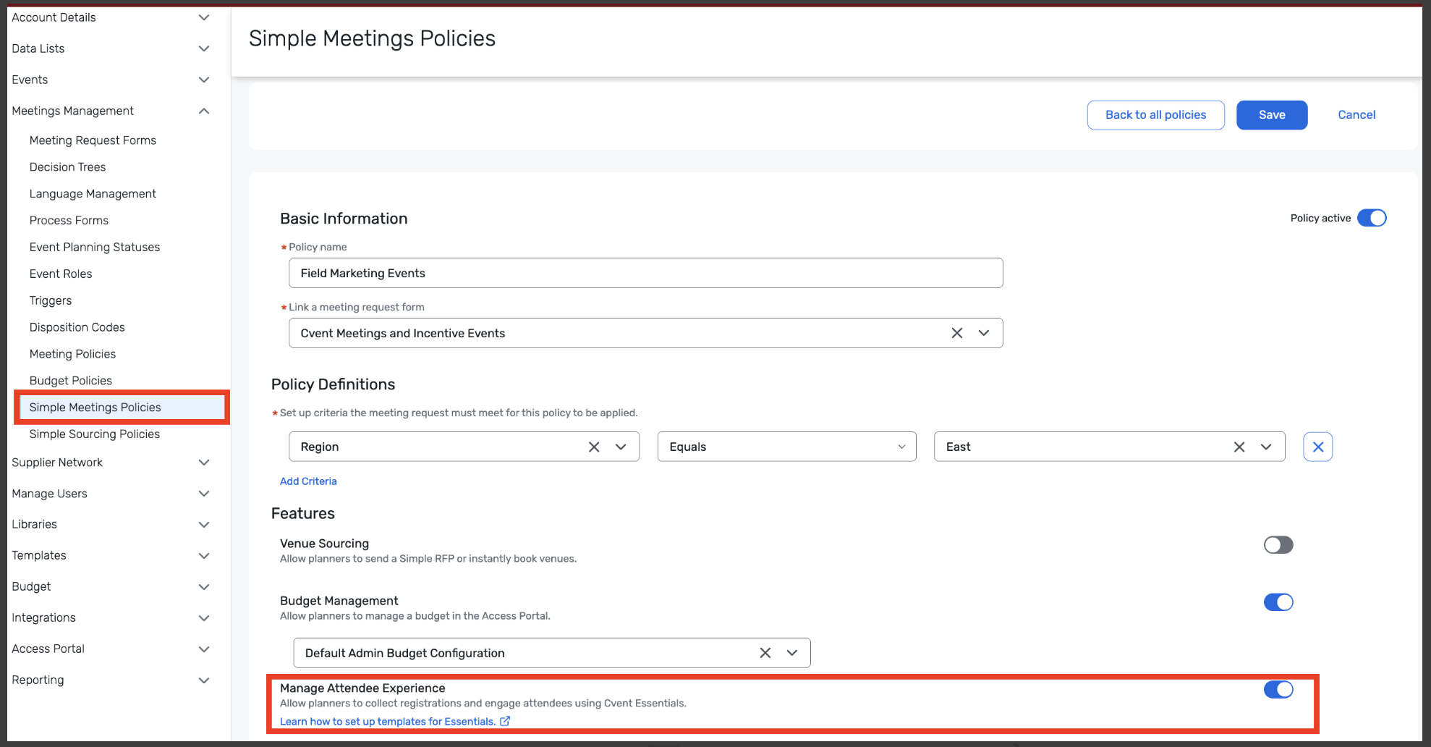Click the Add Criteria link
Screen dimensions: 1431x747
pos(308,481)
